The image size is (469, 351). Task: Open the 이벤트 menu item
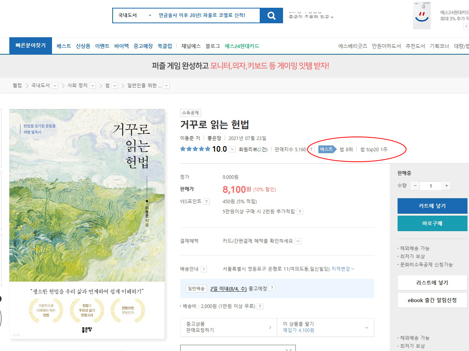102,46
